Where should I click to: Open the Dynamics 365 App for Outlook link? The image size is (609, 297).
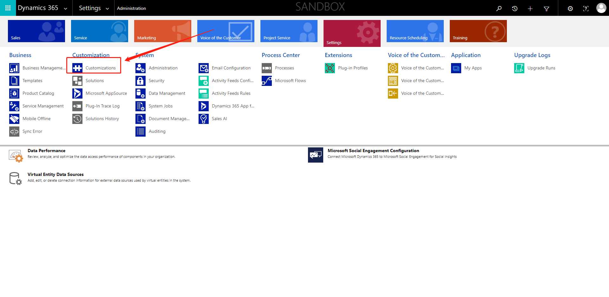click(233, 106)
